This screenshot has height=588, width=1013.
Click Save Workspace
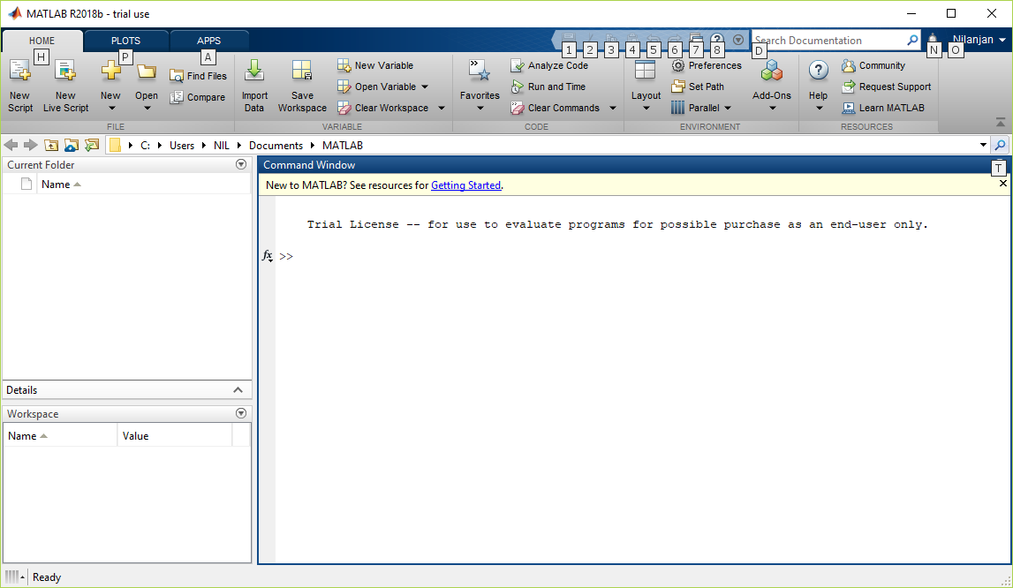coord(302,86)
